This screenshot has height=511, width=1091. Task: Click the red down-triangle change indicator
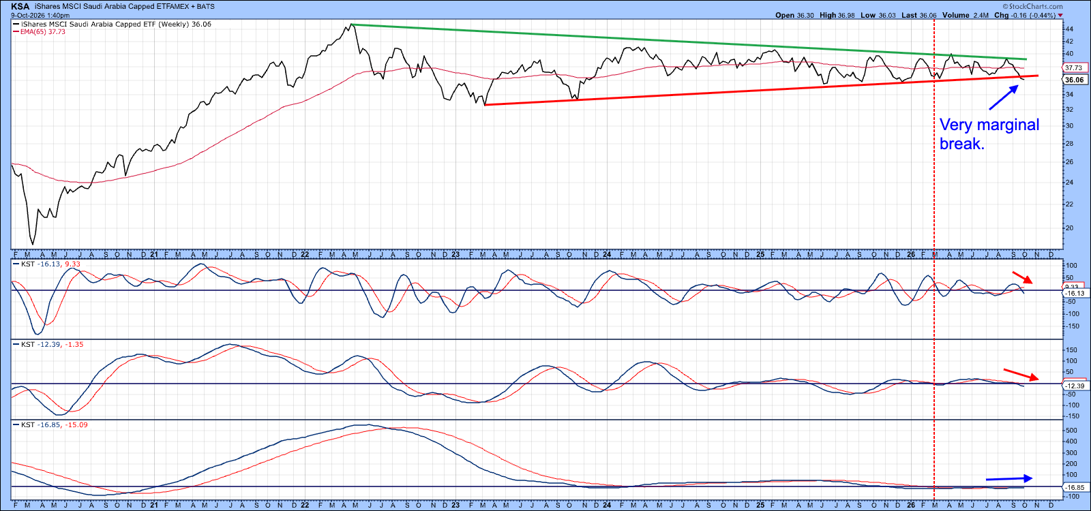coord(1060,16)
